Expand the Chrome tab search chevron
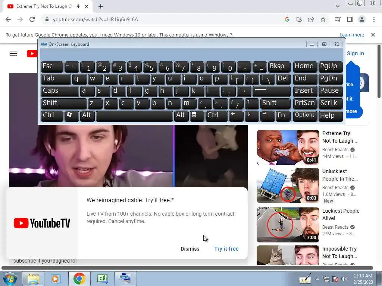 pyautogui.click(x=337, y=6)
